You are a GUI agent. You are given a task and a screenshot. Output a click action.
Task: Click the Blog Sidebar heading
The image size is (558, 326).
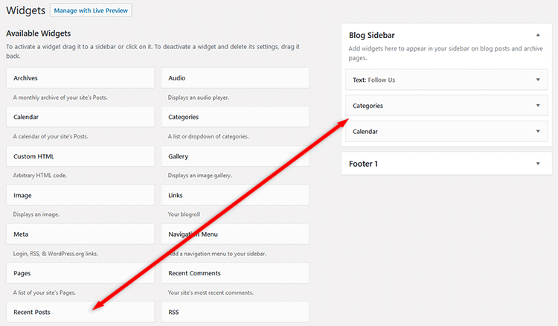click(371, 35)
